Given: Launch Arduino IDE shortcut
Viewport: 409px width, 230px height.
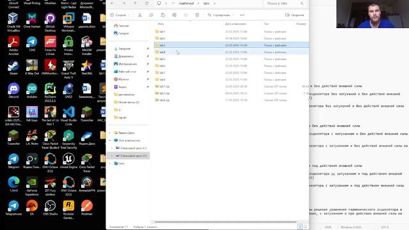Looking at the screenshot, I should 32,91.
